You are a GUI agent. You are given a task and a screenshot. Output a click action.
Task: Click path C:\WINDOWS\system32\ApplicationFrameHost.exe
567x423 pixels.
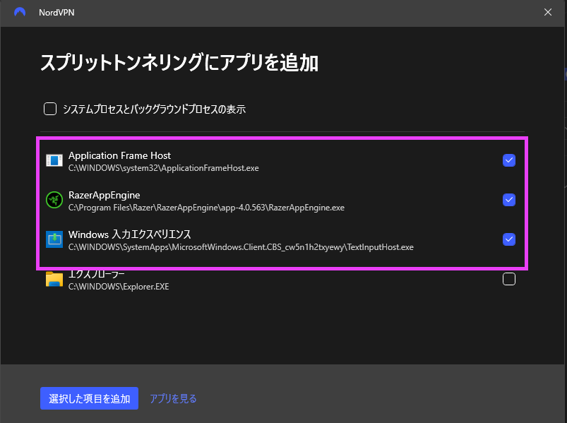point(163,168)
